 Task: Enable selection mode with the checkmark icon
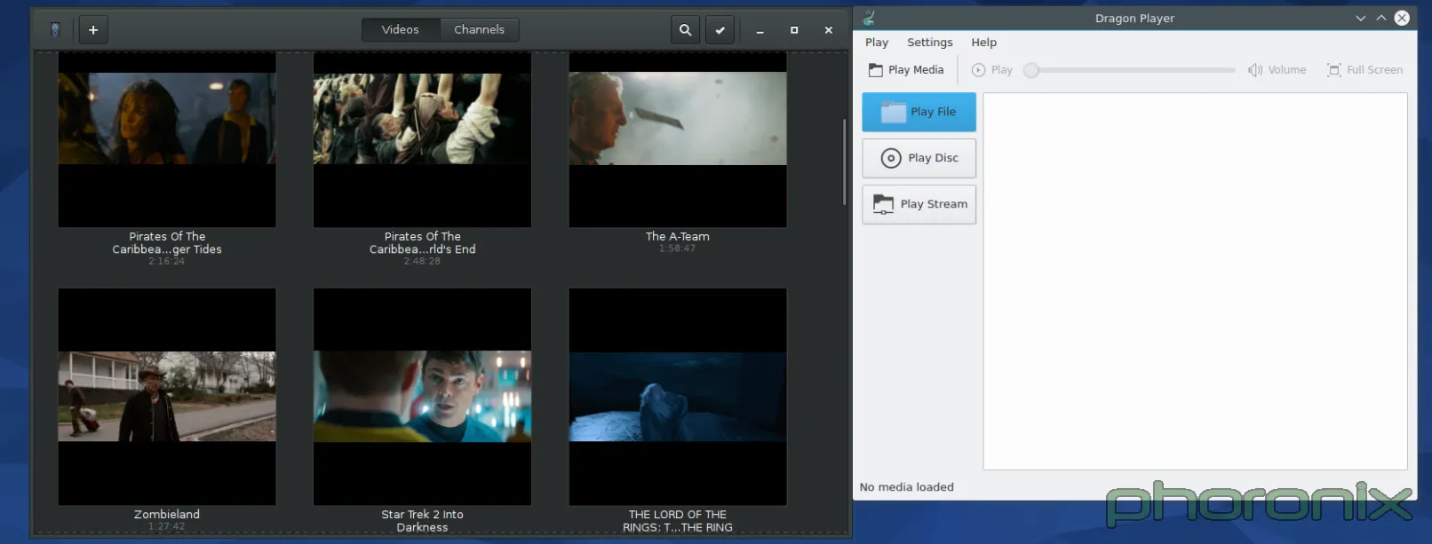pos(720,30)
